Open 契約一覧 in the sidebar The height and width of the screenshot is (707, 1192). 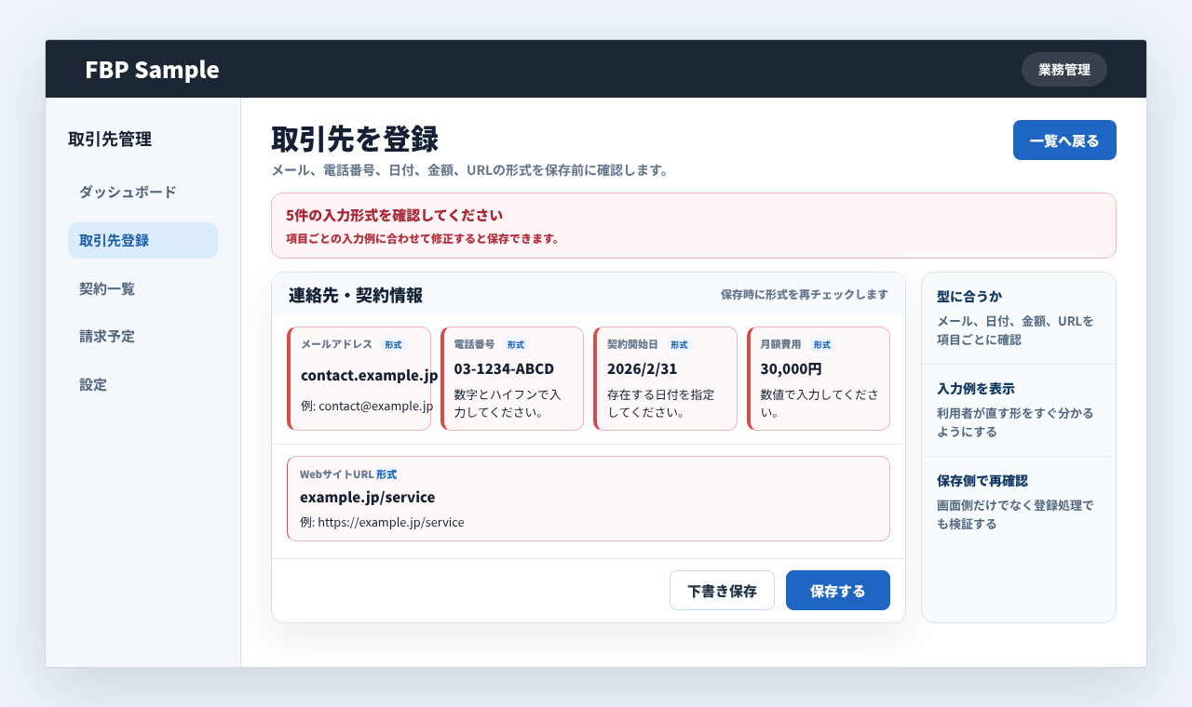tap(142, 288)
